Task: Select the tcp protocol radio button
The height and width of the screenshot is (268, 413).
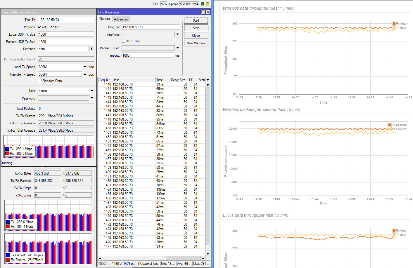Action: (x=52, y=27)
